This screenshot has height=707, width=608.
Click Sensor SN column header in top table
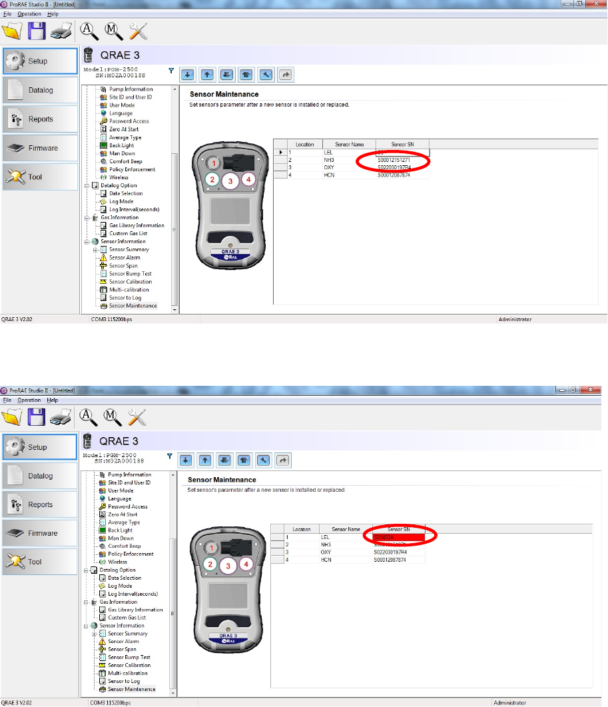click(402, 145)
